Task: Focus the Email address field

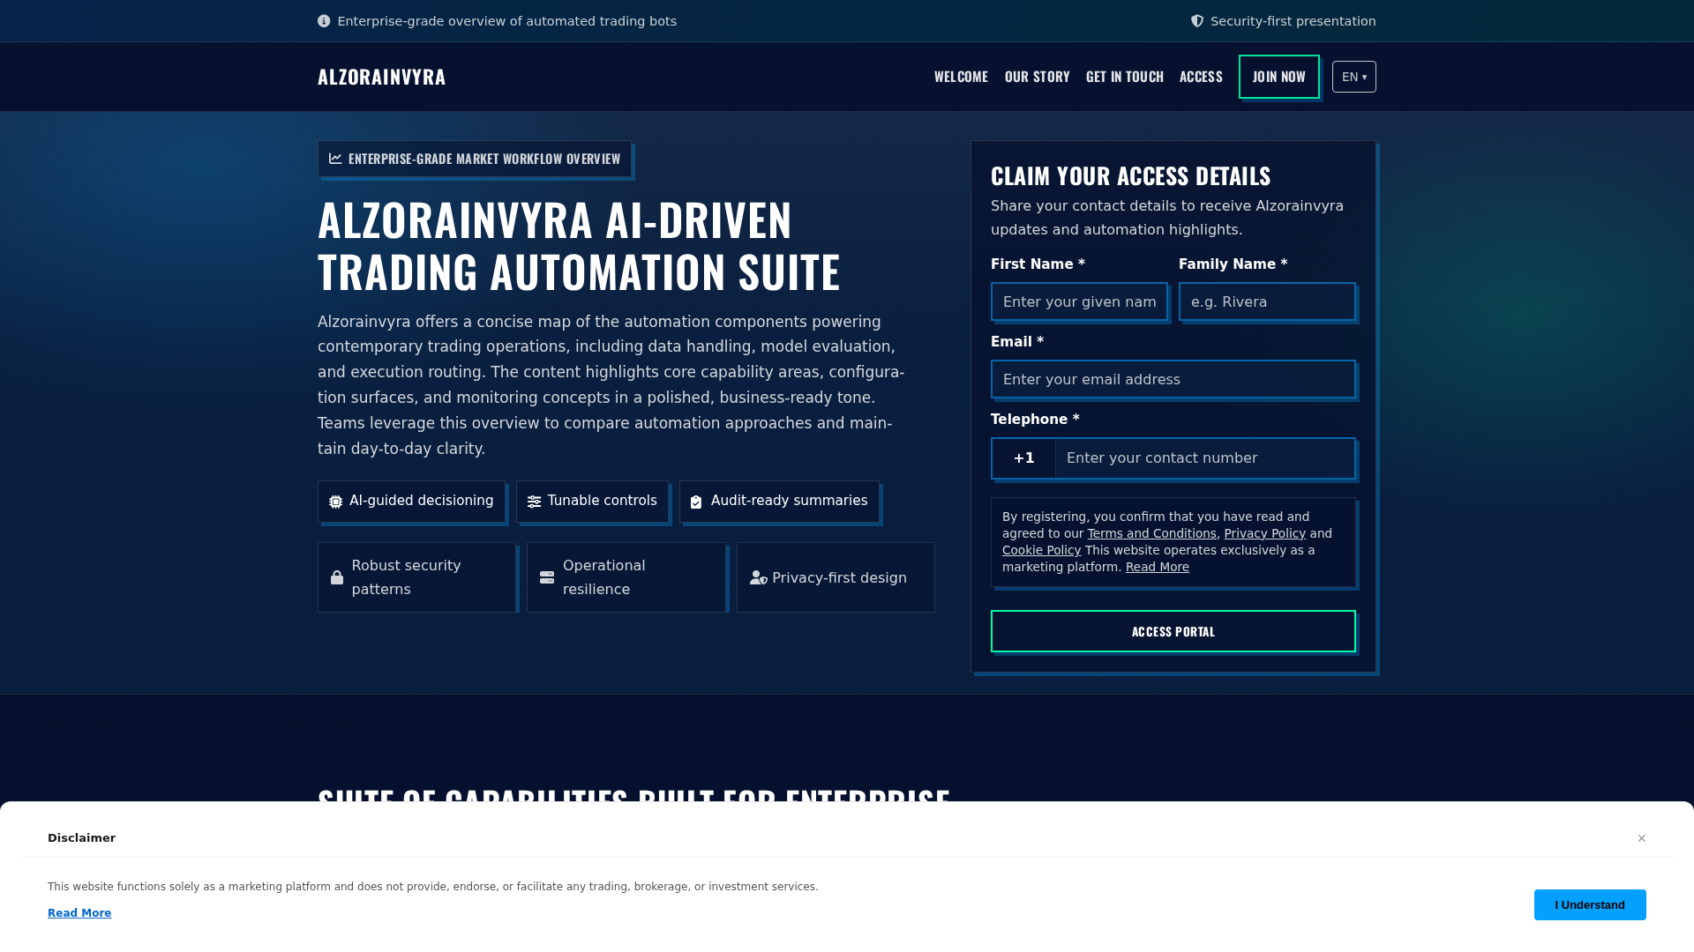Action: click(1173, 380)
